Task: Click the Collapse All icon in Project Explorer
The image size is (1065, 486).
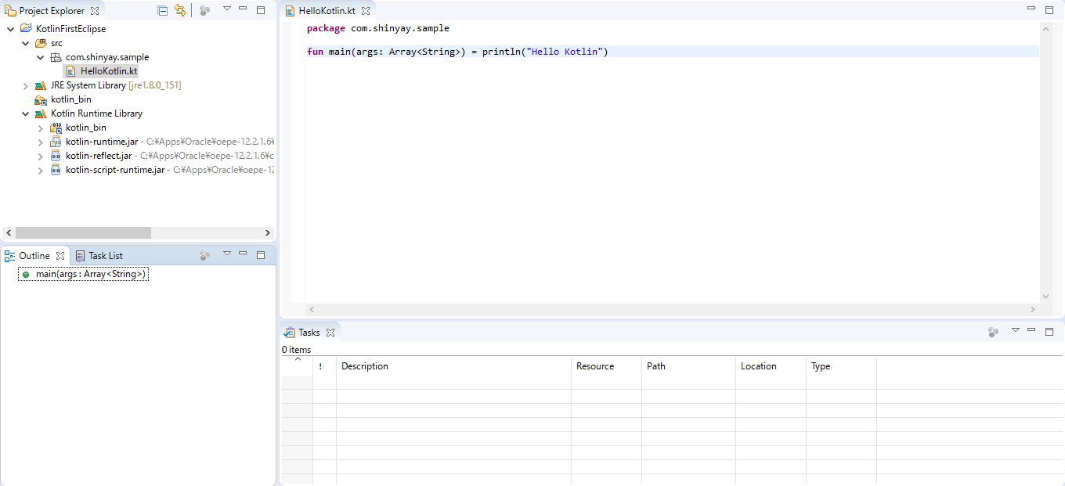Action: point(161,10)
